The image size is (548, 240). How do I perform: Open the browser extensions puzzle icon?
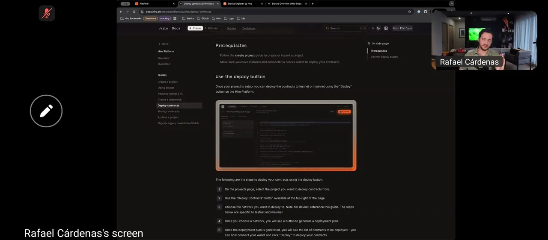(x=426, y=12)
